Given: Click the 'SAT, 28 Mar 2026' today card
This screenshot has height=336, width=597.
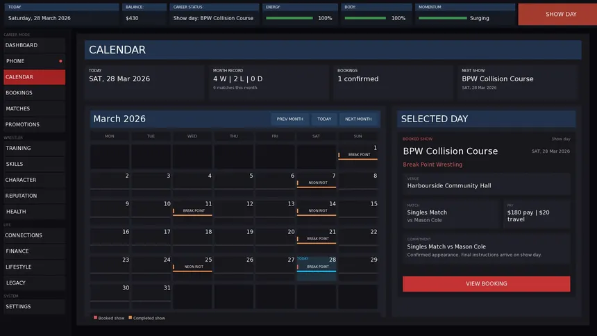Looking at the screenshot, I should click(x=144, y=83).
